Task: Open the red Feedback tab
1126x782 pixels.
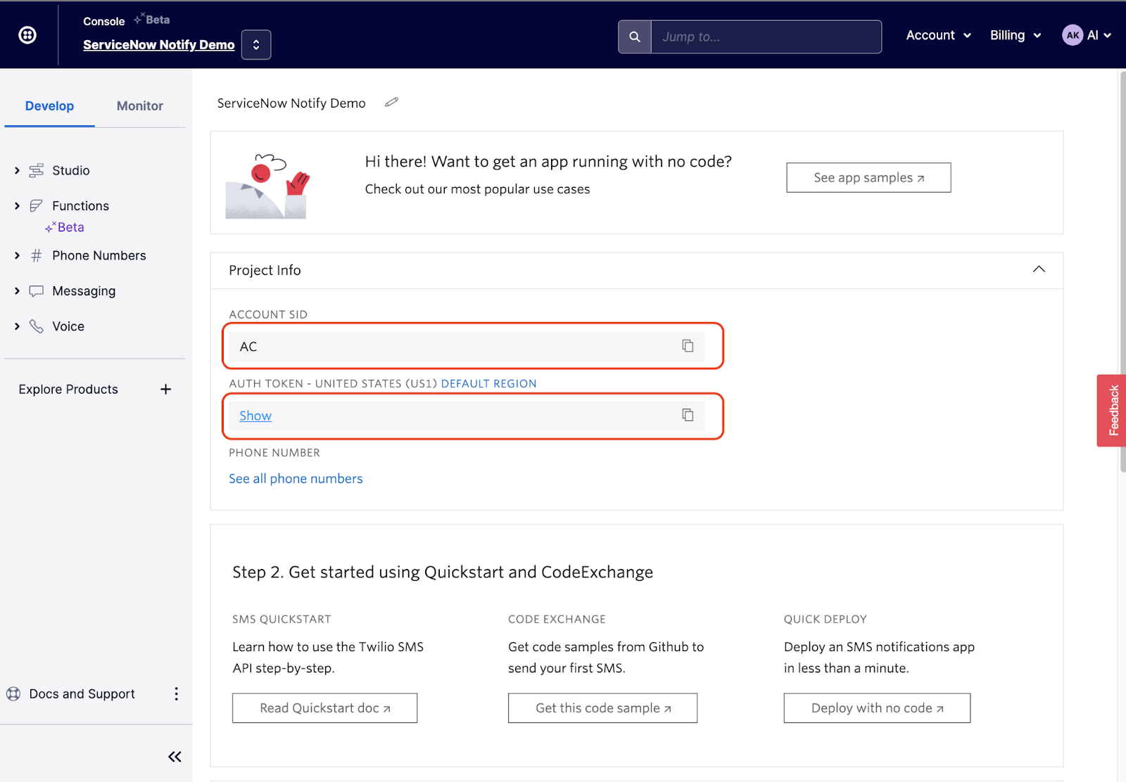Action: [1112, 411]
